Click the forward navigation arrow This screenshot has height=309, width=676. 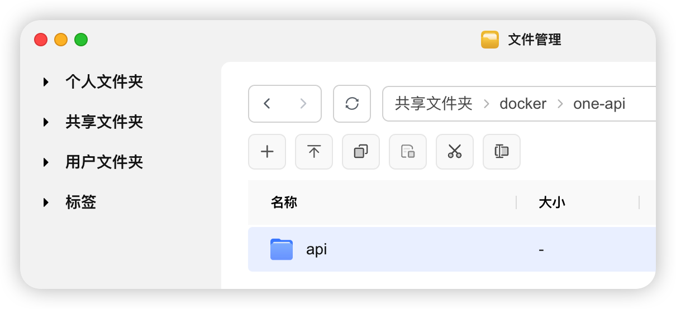303,104
